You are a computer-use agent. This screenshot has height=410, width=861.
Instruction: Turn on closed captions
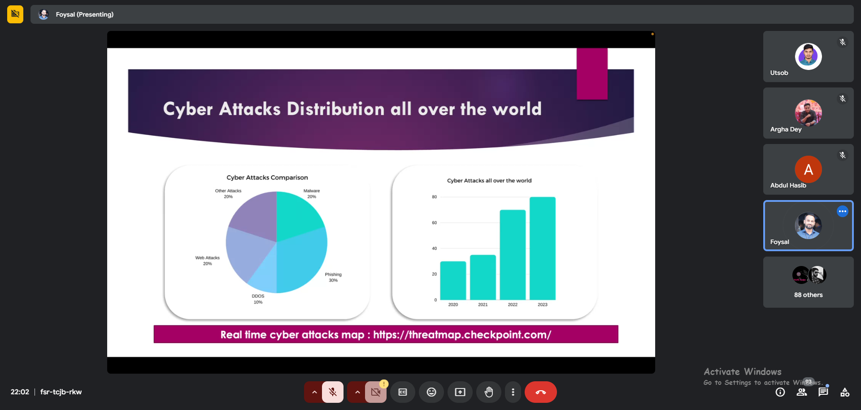pyautogui.click(x=402, y=392)
